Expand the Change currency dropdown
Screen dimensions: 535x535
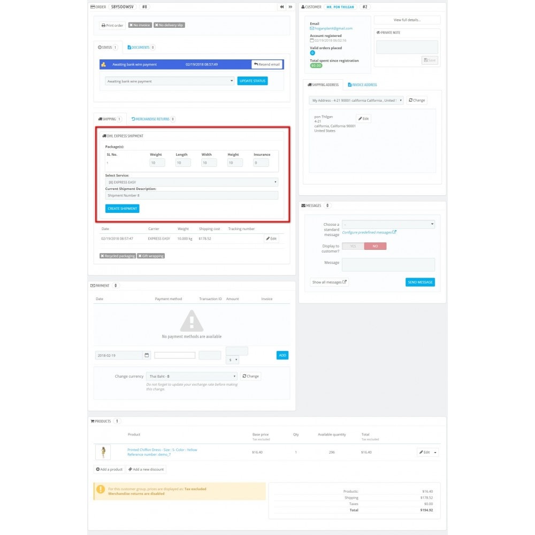tap(192, 376)
